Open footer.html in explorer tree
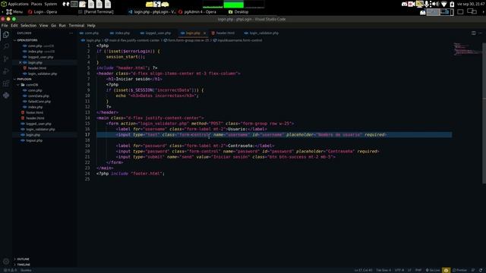 (34, 113)
